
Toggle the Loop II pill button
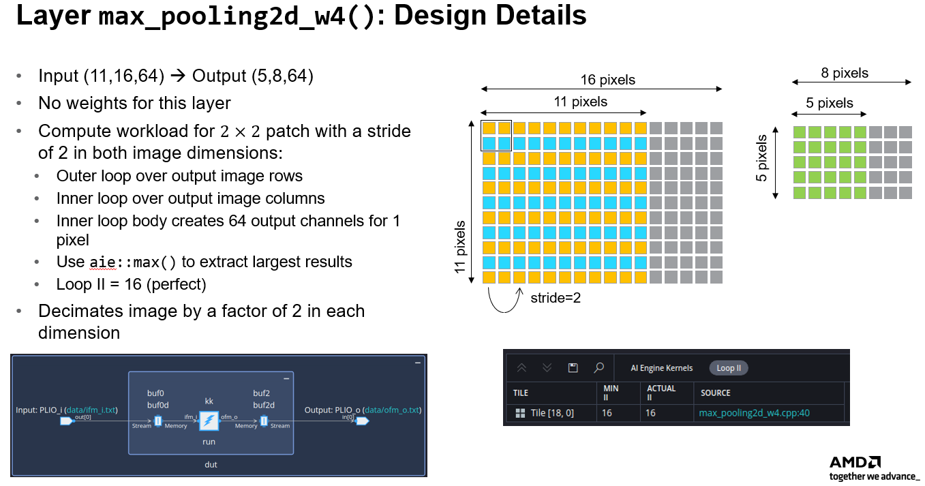pos(729,368)
